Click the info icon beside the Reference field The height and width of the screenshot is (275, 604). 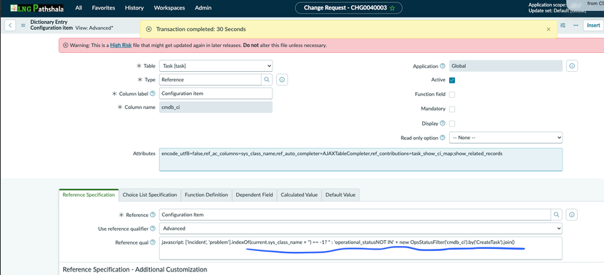[571, 215]
